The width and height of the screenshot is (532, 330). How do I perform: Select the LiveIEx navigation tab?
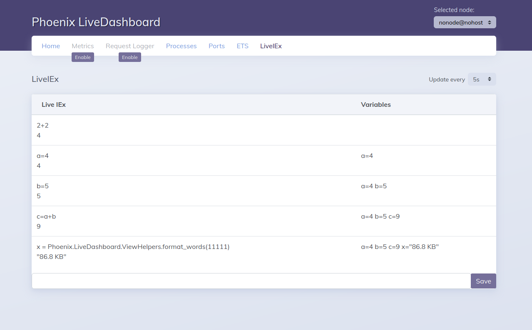[x=271, y=46]
